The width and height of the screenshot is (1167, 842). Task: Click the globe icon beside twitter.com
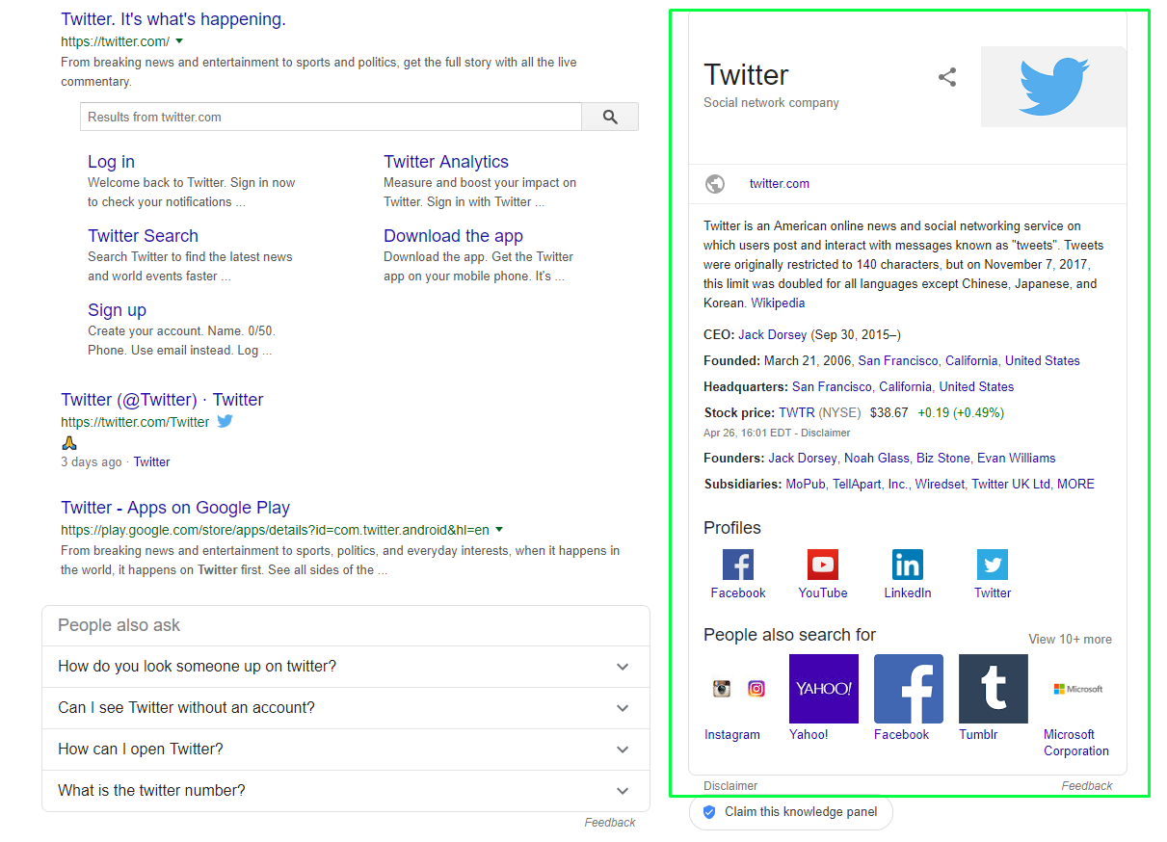pyautogui.click(x=715, y=184)
